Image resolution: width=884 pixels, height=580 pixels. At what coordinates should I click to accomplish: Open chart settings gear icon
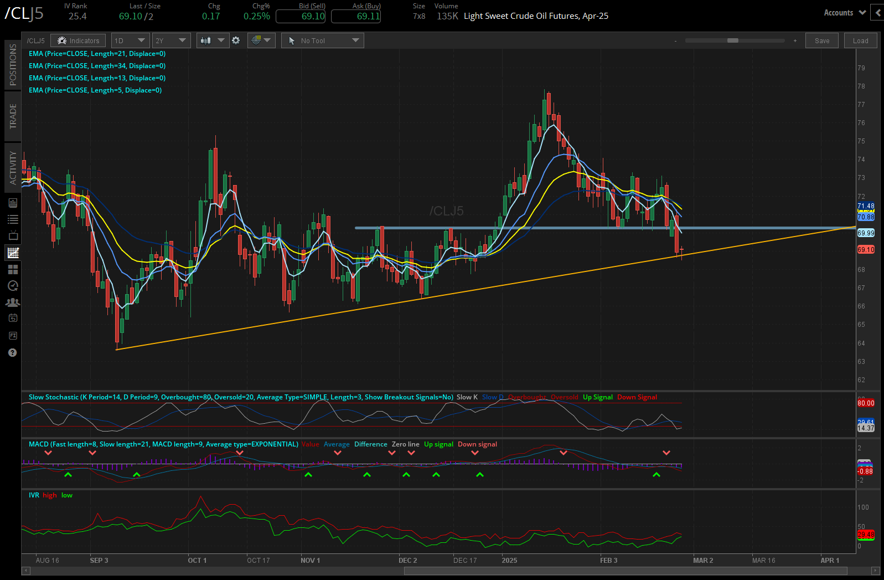click(236, 40)
